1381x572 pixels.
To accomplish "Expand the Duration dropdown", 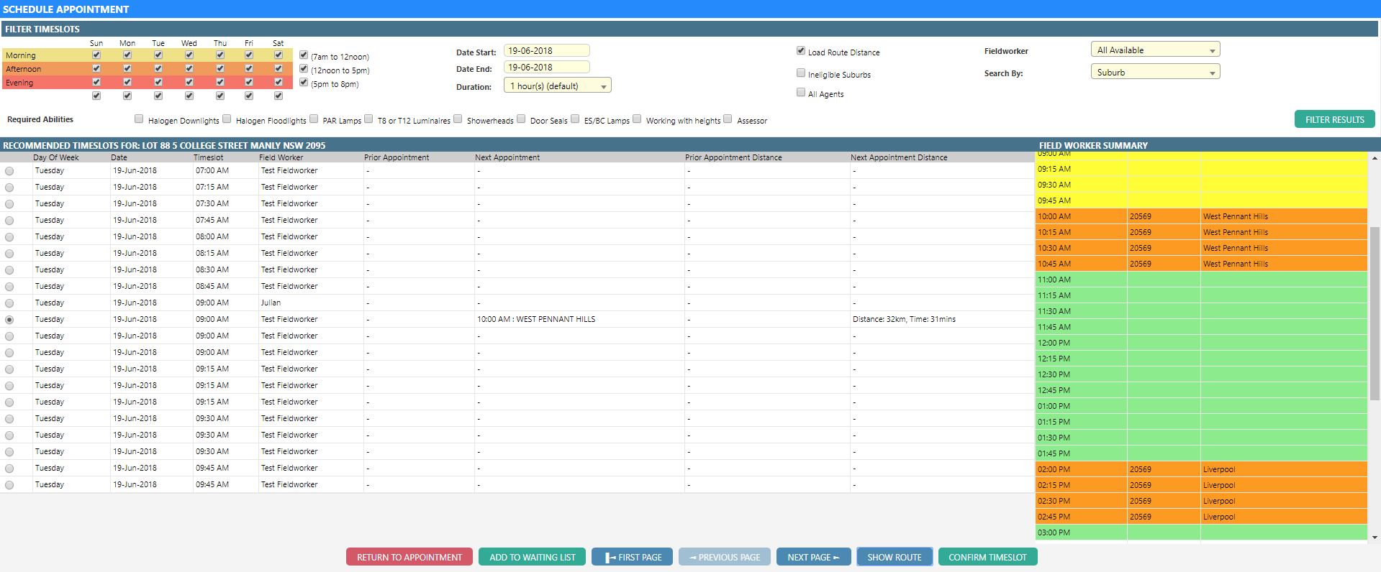I will [558, 86].
